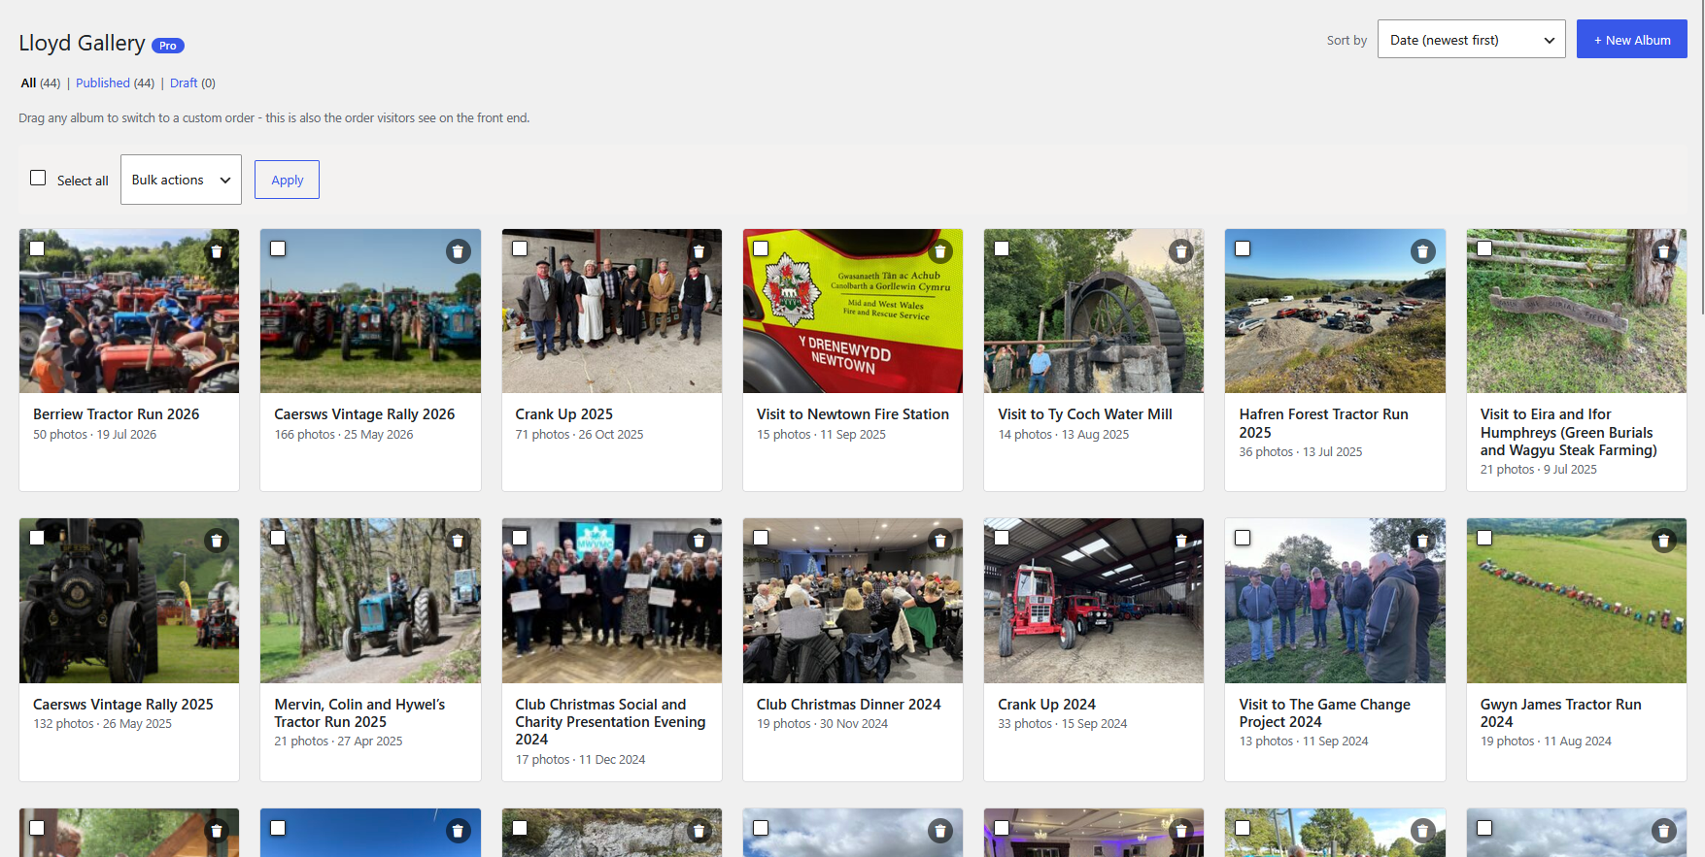Trash the Visit to Ty Coch Water Mill album

[x=1181, y=251]
